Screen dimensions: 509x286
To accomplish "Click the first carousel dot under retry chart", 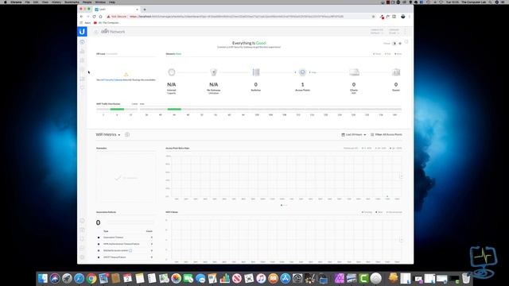I will pos(282,205).
